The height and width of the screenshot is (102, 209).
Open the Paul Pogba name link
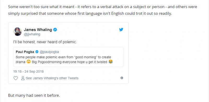click(x=25, y=52)
